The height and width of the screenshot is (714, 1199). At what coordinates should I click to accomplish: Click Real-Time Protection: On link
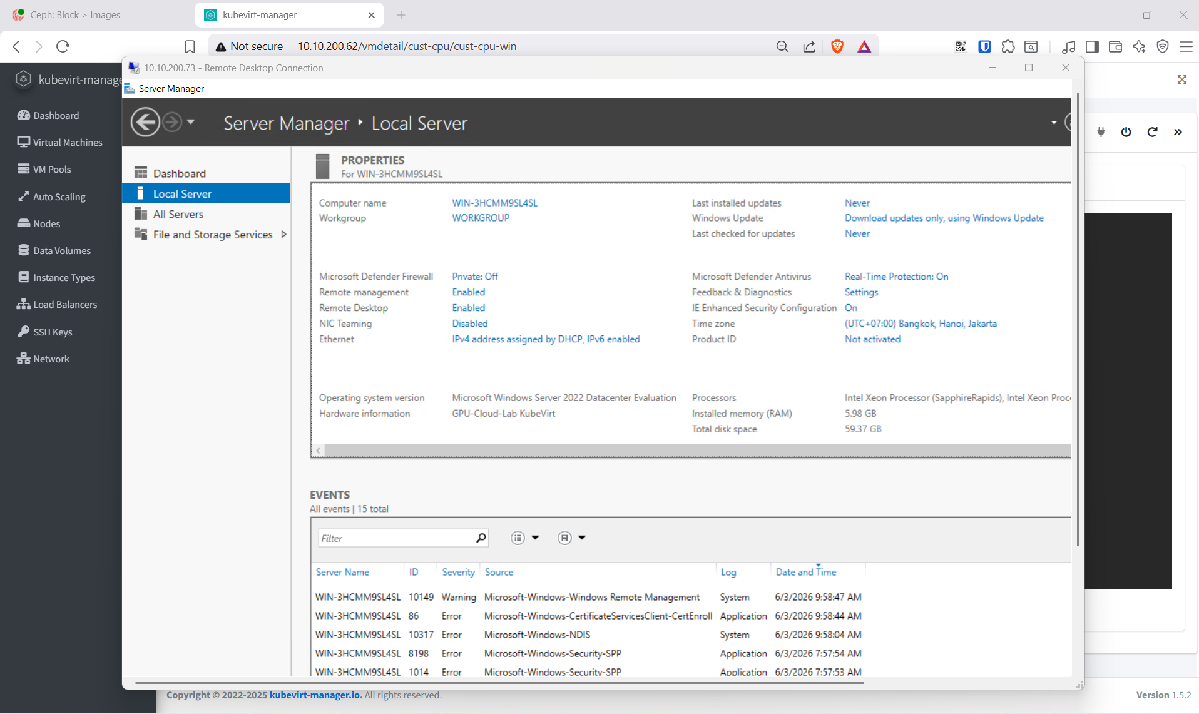click(896, 277)
